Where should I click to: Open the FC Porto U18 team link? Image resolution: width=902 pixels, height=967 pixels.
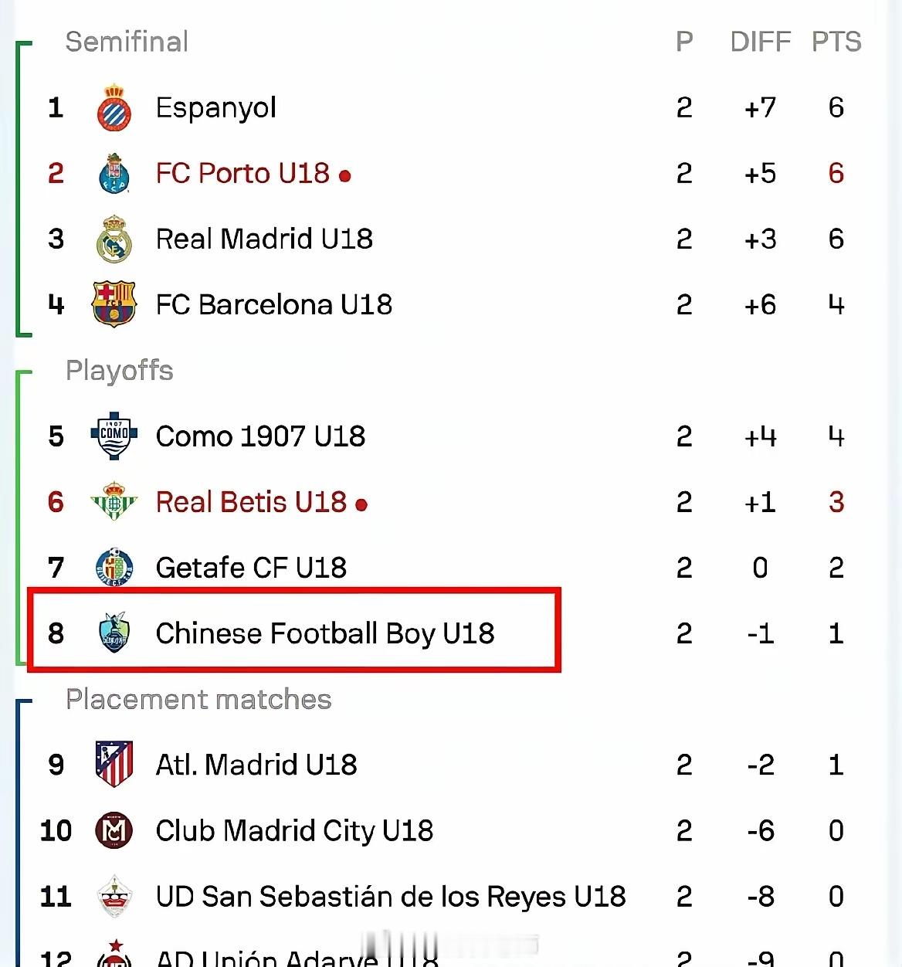click(x=242, y=173)
